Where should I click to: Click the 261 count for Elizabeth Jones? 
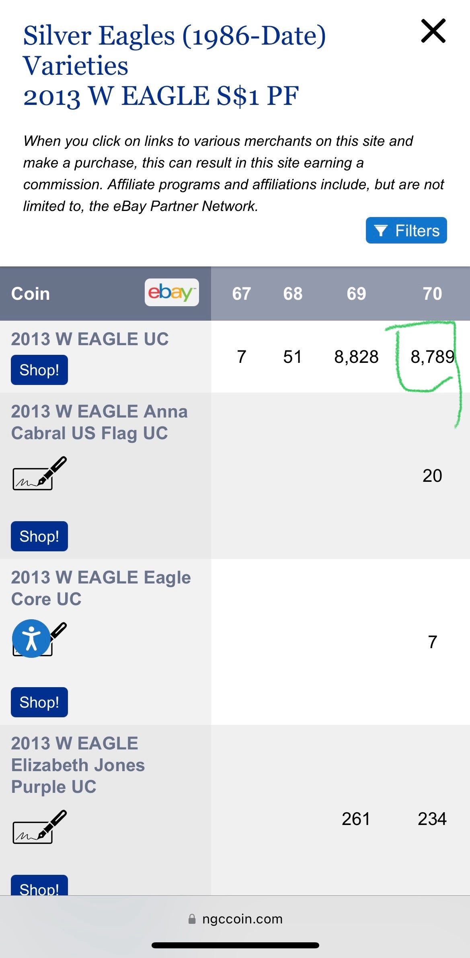click(x=356, y=819)
